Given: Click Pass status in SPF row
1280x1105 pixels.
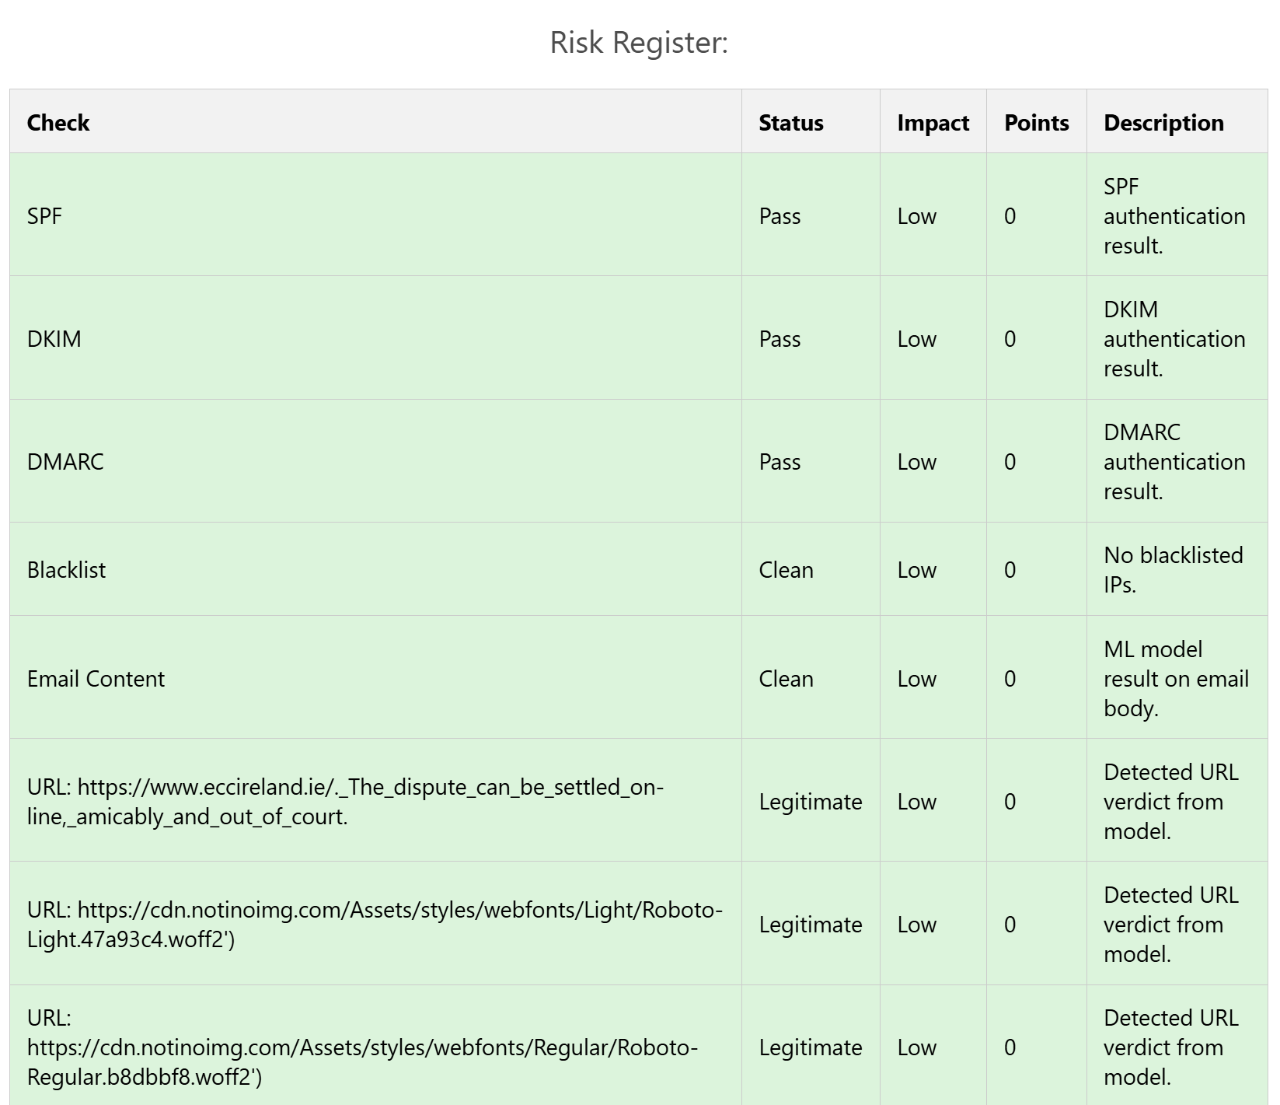Looking at the screenshot, I should 780,216.
